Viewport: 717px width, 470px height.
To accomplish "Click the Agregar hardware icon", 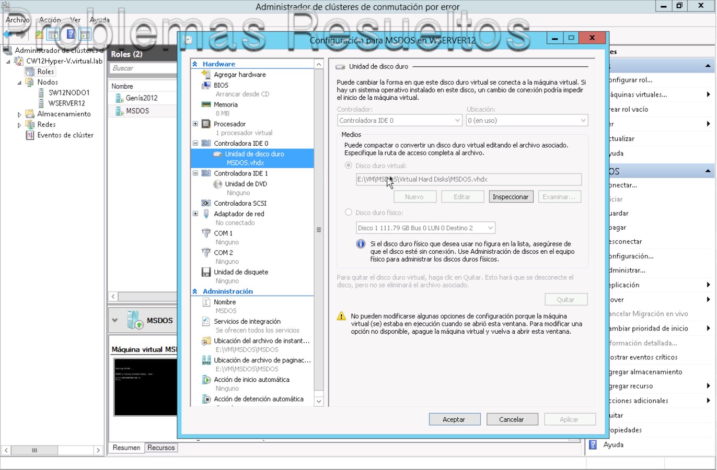I will click(206, 75).
